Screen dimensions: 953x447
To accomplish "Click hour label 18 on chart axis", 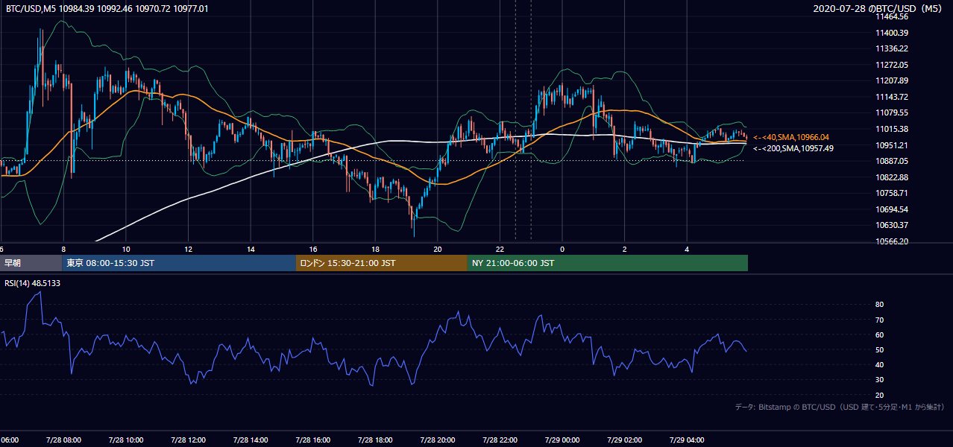I will 376,250.
